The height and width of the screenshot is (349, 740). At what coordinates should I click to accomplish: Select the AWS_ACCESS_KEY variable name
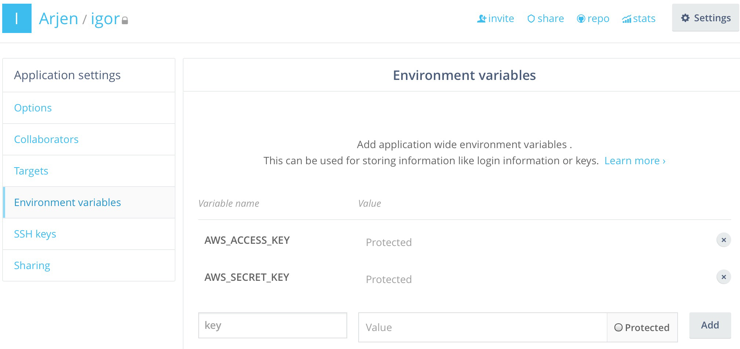point(247,240)
